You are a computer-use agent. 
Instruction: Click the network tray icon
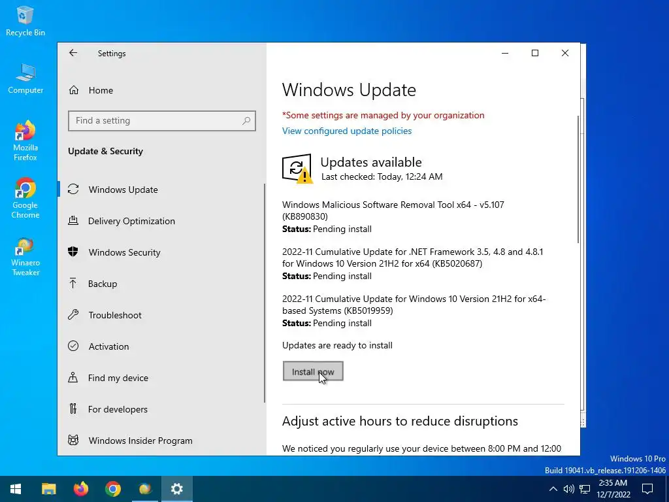click(585, 489)
